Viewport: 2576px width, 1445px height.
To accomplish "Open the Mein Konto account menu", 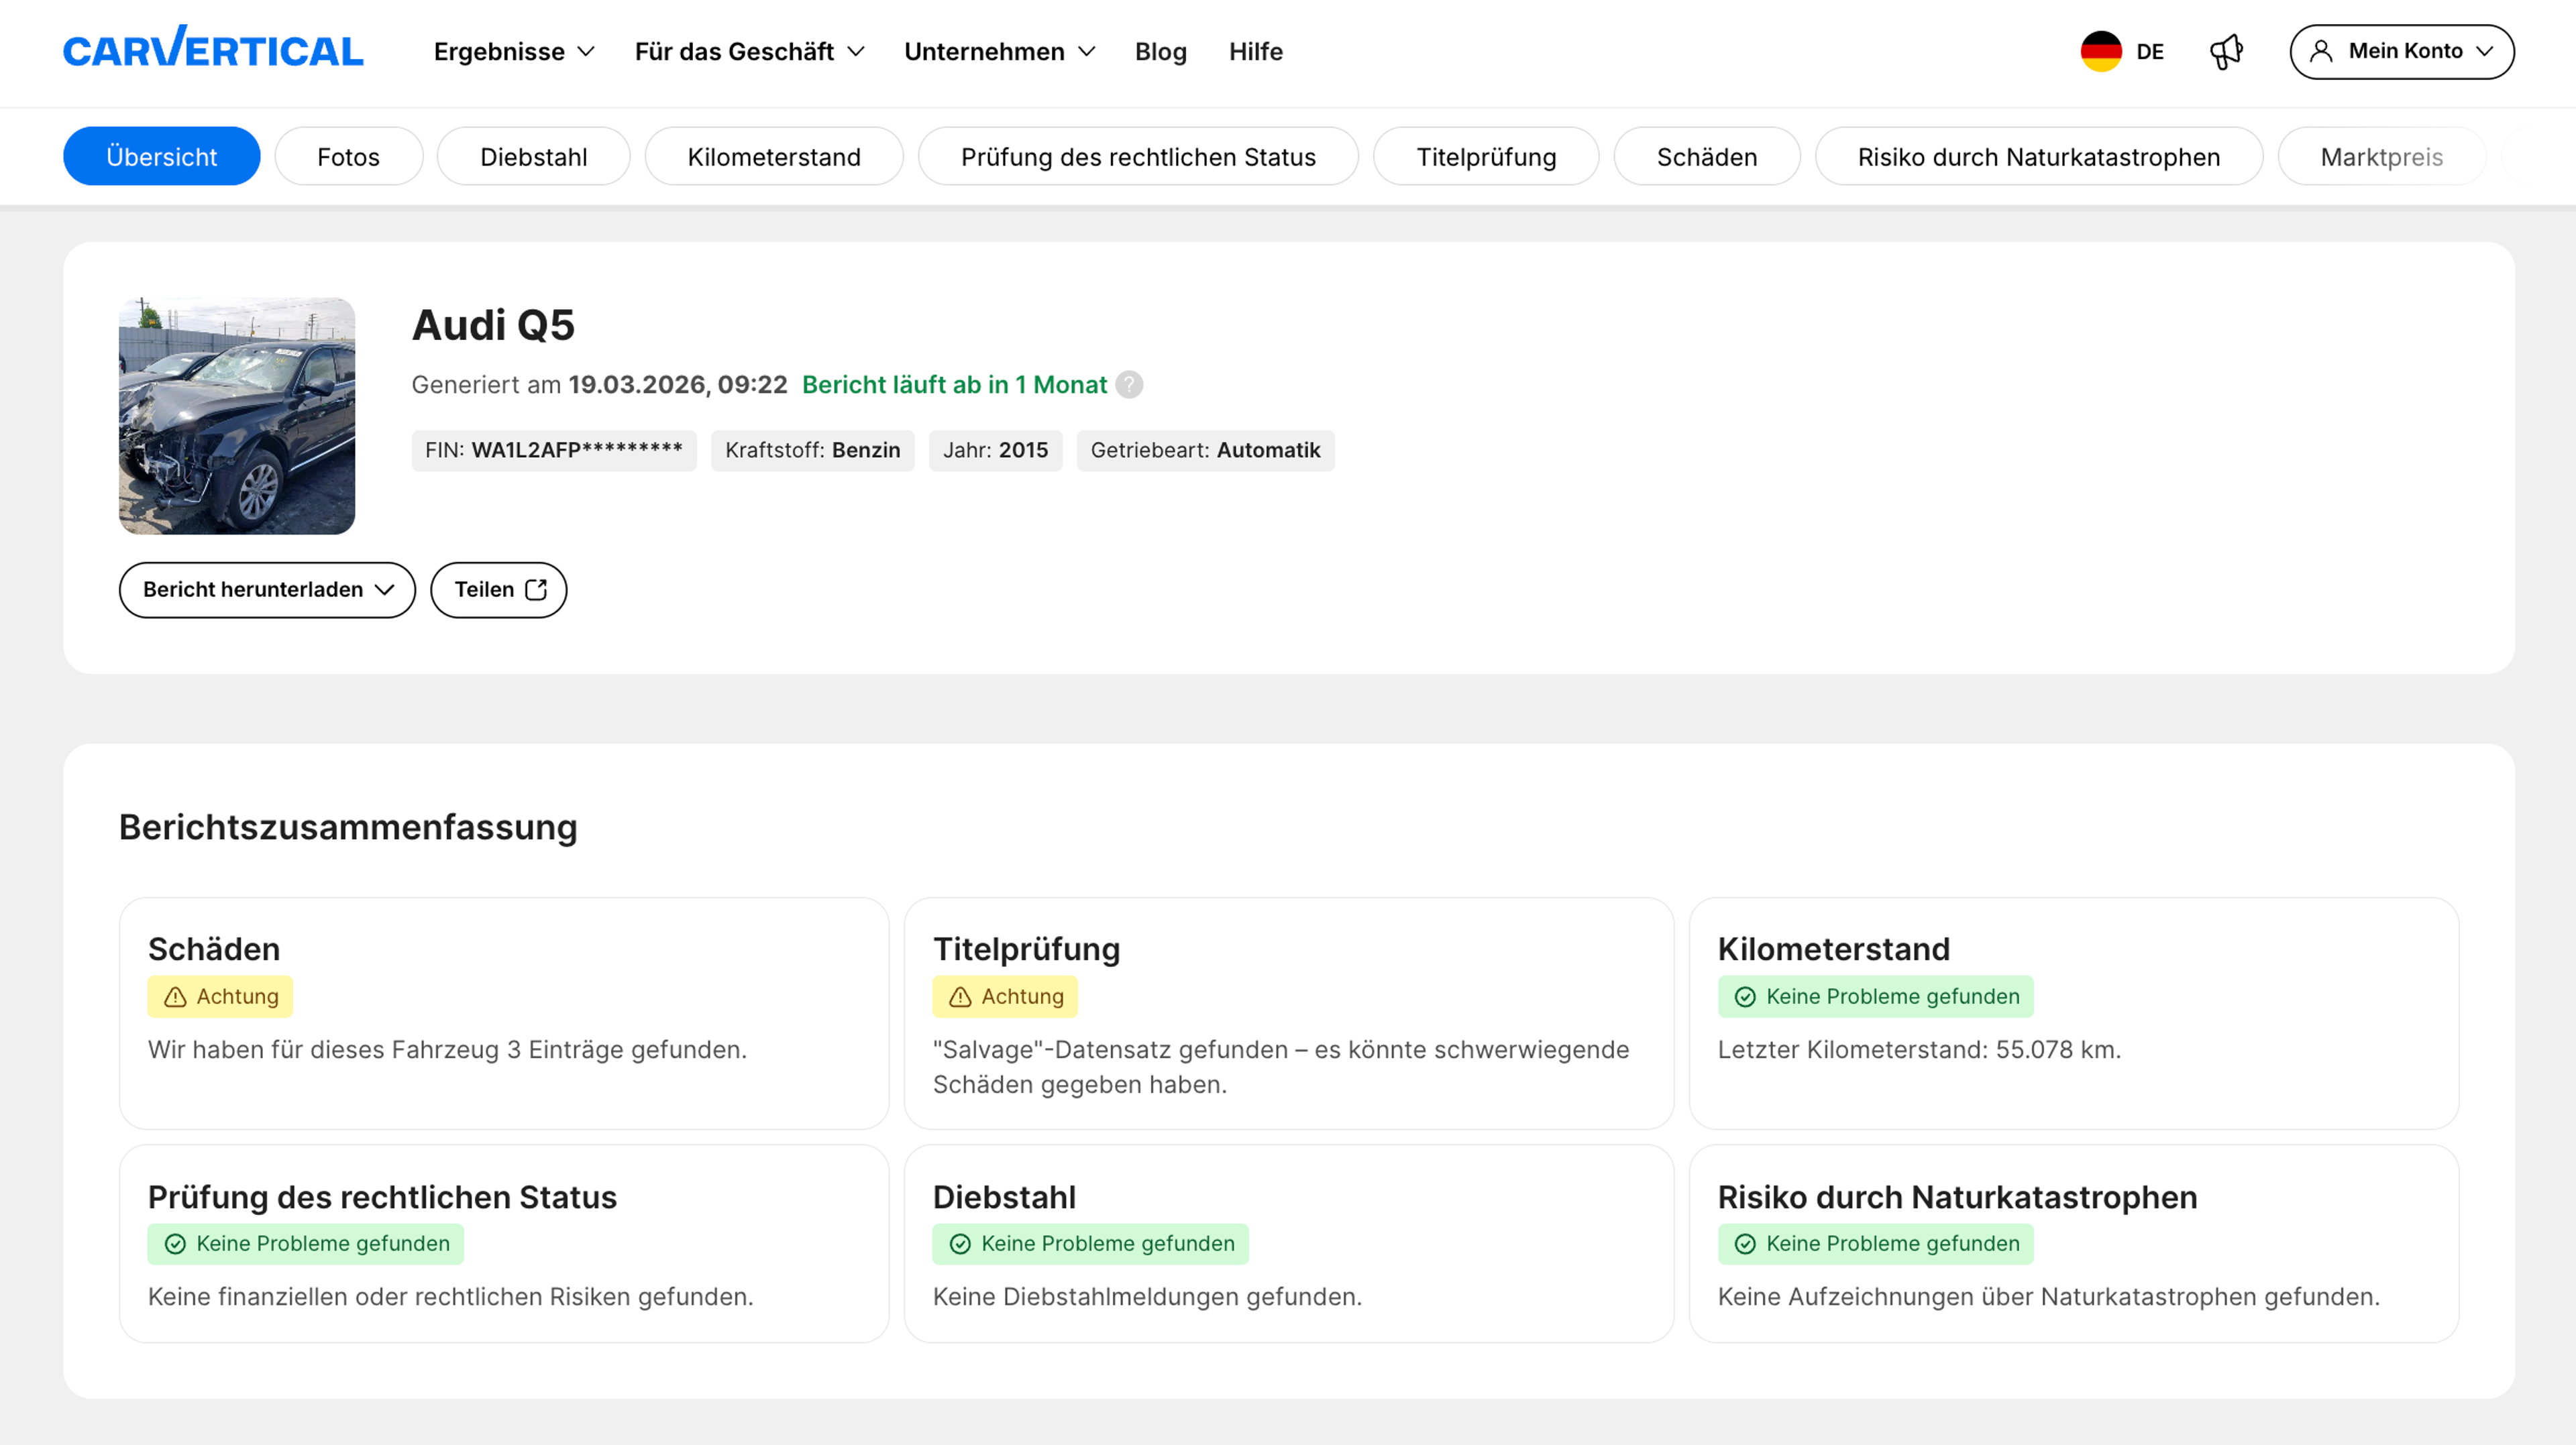I will click(2402, 51).
